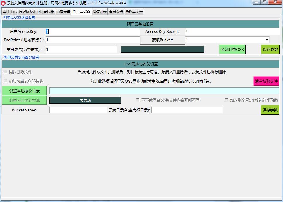
Task: Check 加入到全局定时器(定时下载) option
Action: [x=226, y=100]
